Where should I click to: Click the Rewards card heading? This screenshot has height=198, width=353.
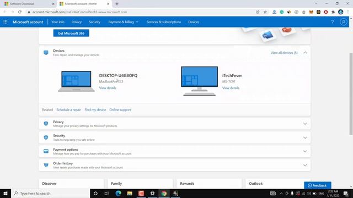[187, 183]
